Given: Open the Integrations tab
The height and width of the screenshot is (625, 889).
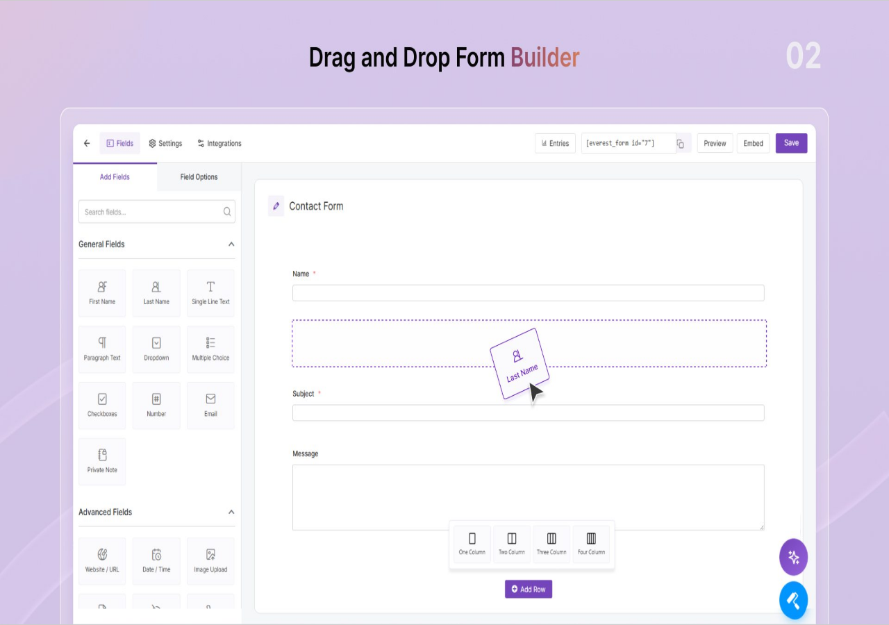Looking at the screenshot, I should pos(219,144).
